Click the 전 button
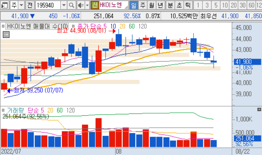 [x=30, y=5]
